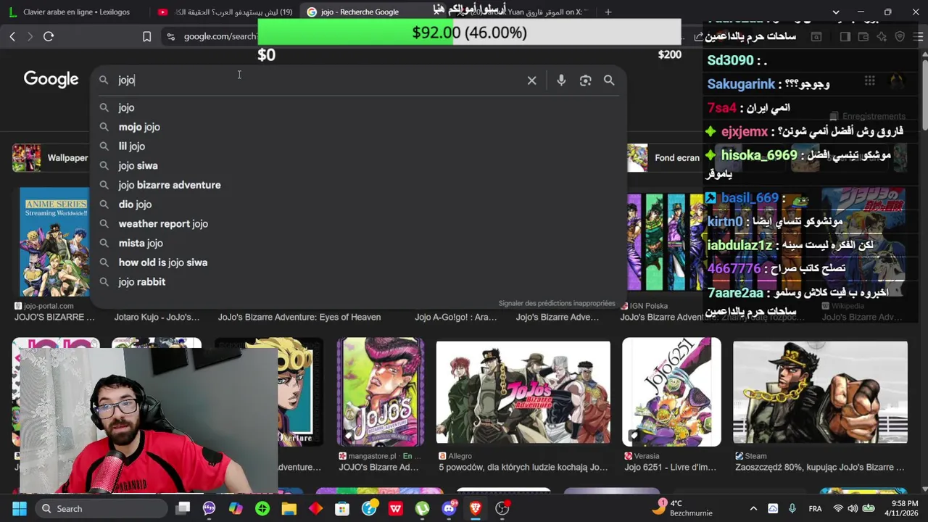Open mangastore.pl JOJO's Bizarre result link

tap(378, 467)
